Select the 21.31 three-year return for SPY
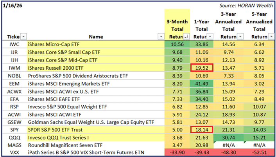This screenshot has height=157, width=276. (228, 130)
